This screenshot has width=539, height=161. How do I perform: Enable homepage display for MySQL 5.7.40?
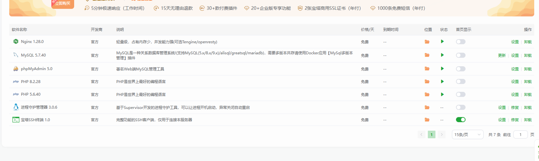(461, 55)
